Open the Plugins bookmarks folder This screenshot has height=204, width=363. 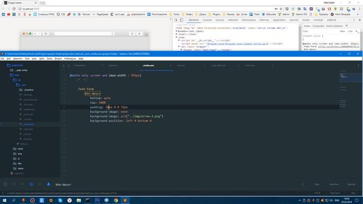[214, 14]
